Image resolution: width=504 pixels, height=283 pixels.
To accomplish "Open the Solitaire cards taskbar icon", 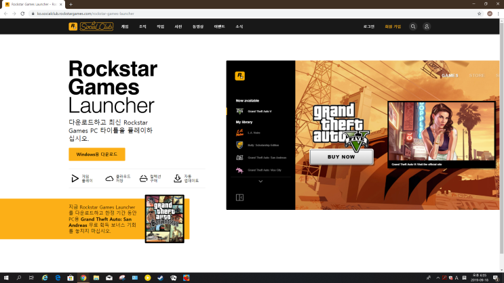I will [173, 278].
